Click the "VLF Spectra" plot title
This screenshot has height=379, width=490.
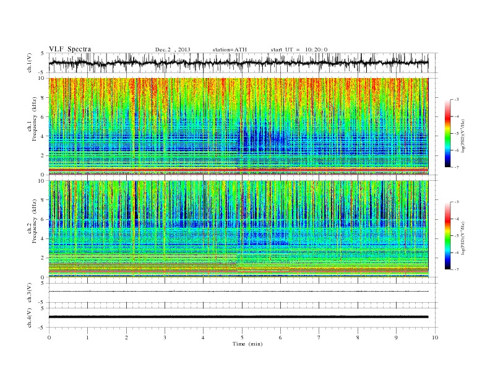(x=70, y=49)
